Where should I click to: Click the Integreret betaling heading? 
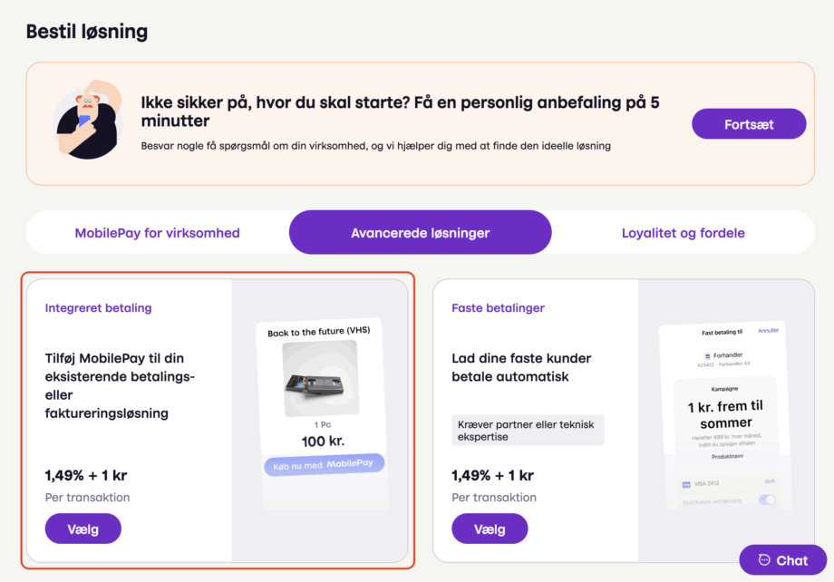point(99,308)
